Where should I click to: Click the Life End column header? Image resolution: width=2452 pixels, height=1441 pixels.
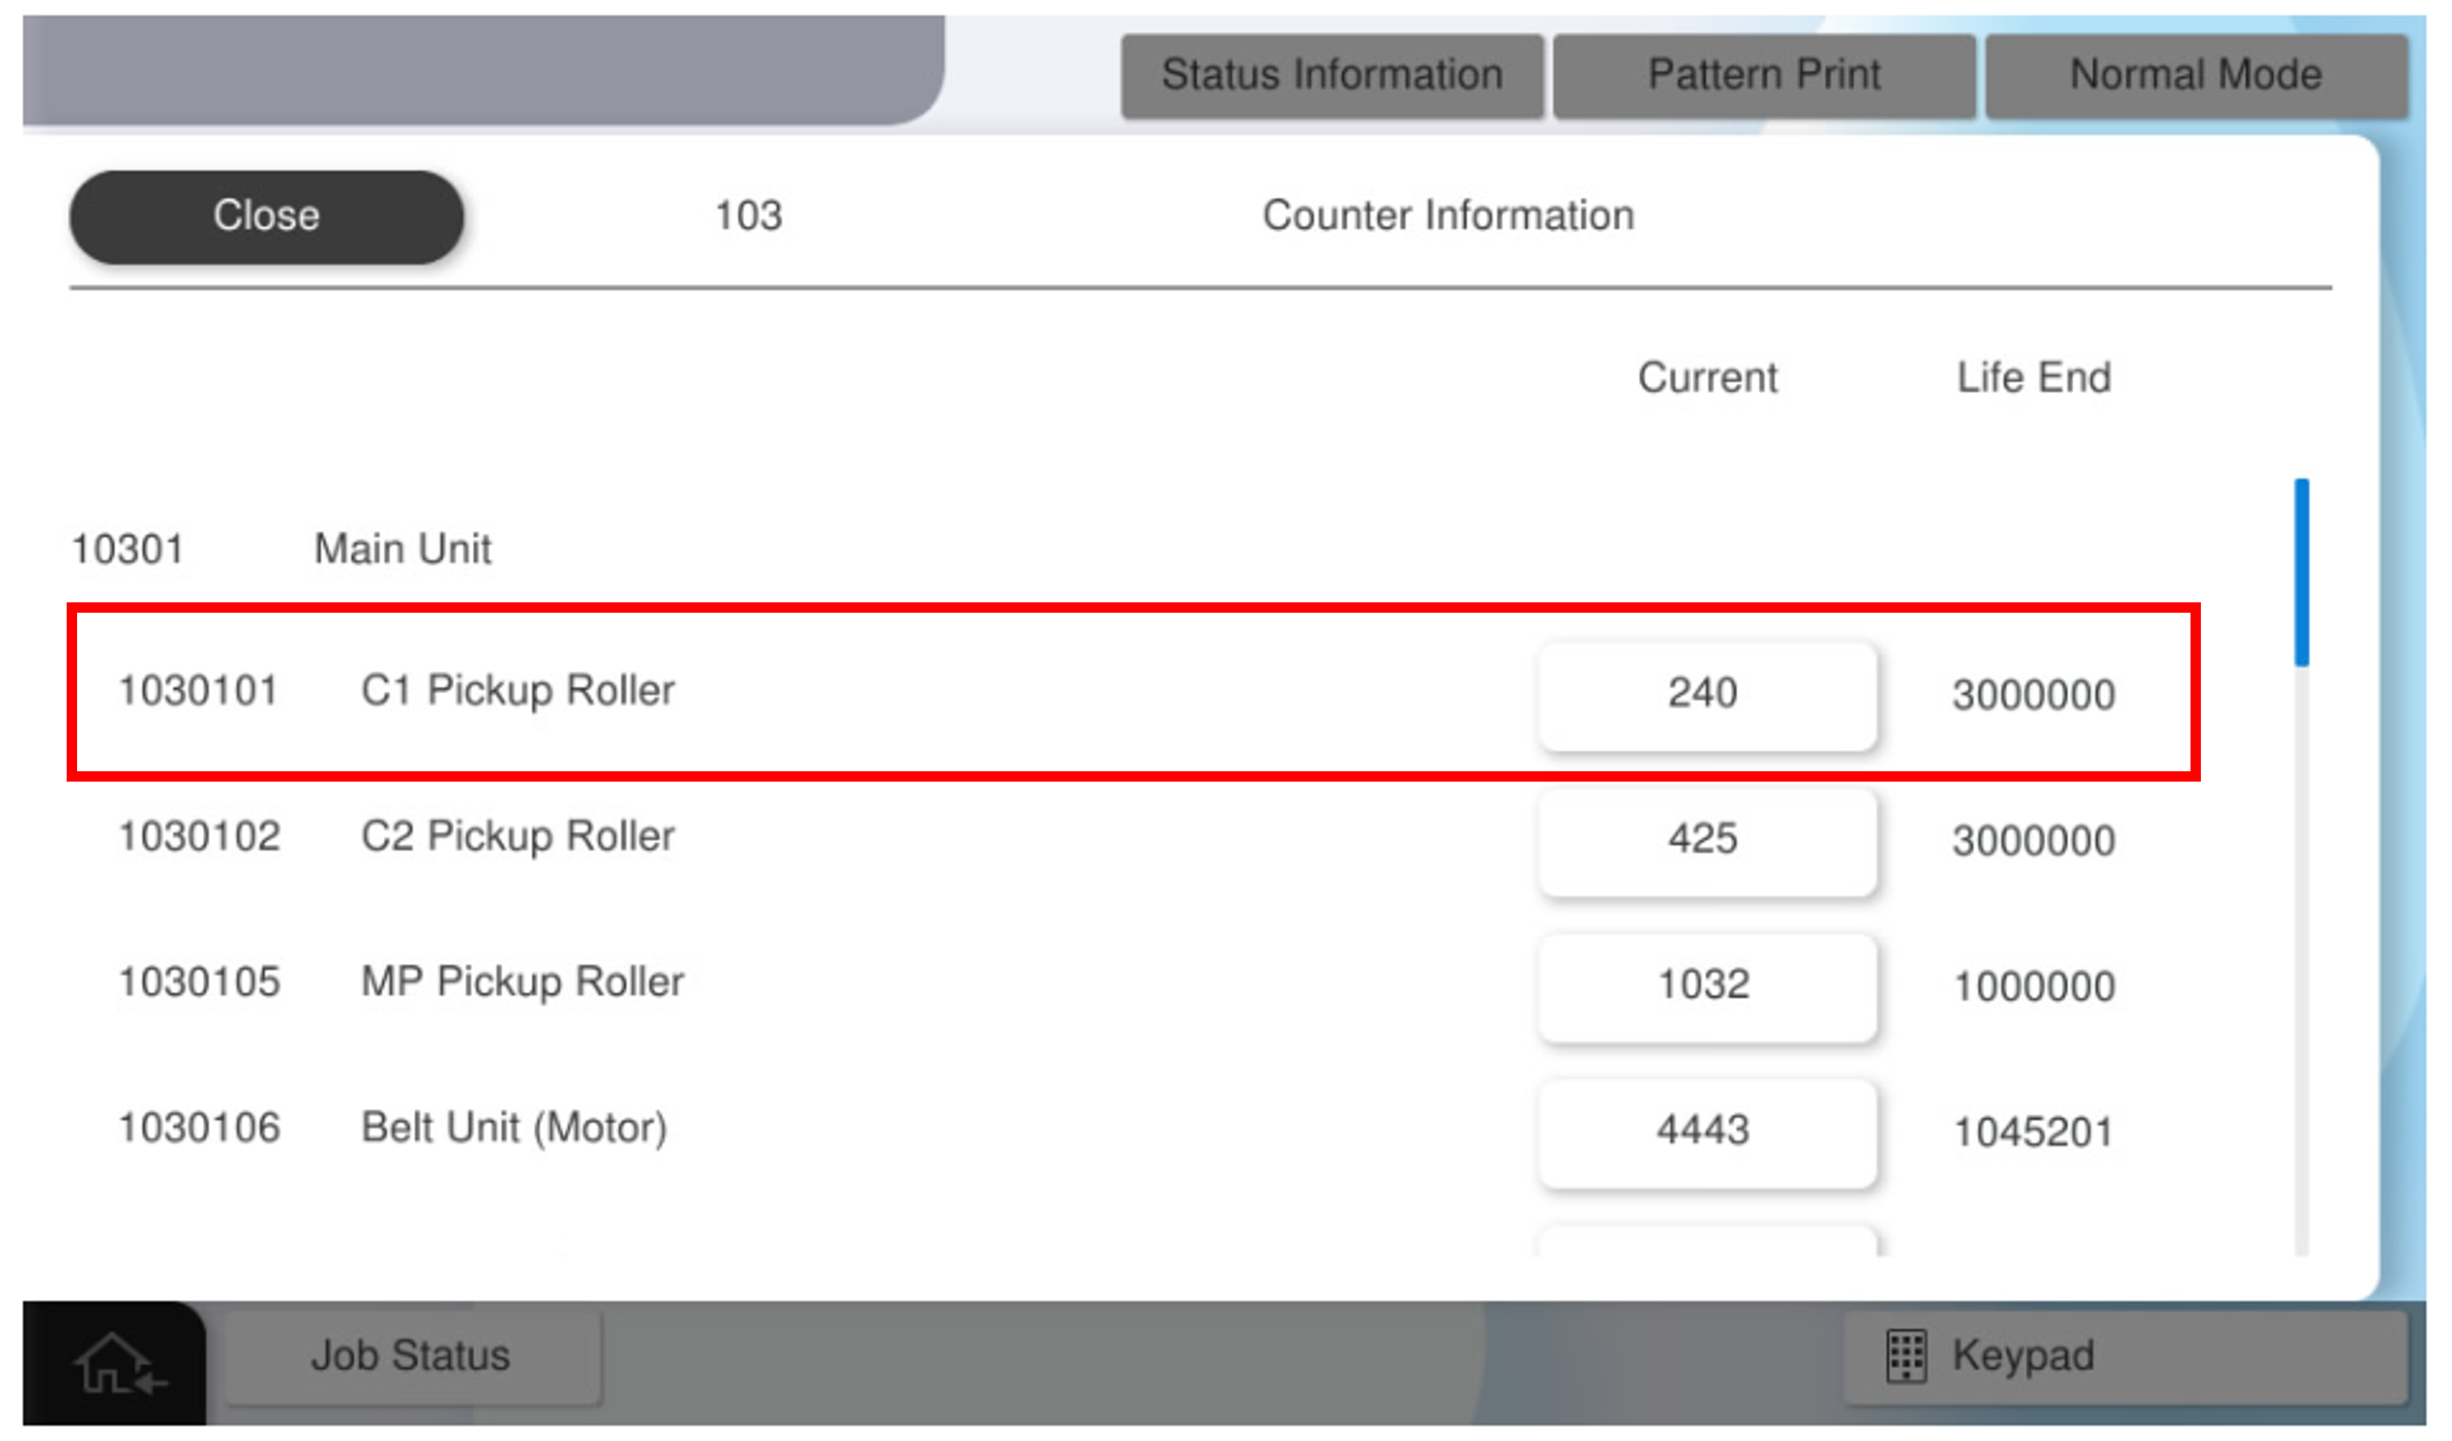[2033, 379]
